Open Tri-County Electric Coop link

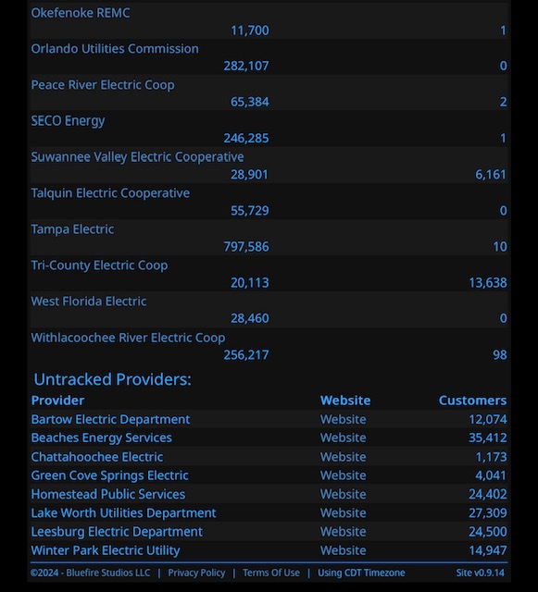(99, 265)
